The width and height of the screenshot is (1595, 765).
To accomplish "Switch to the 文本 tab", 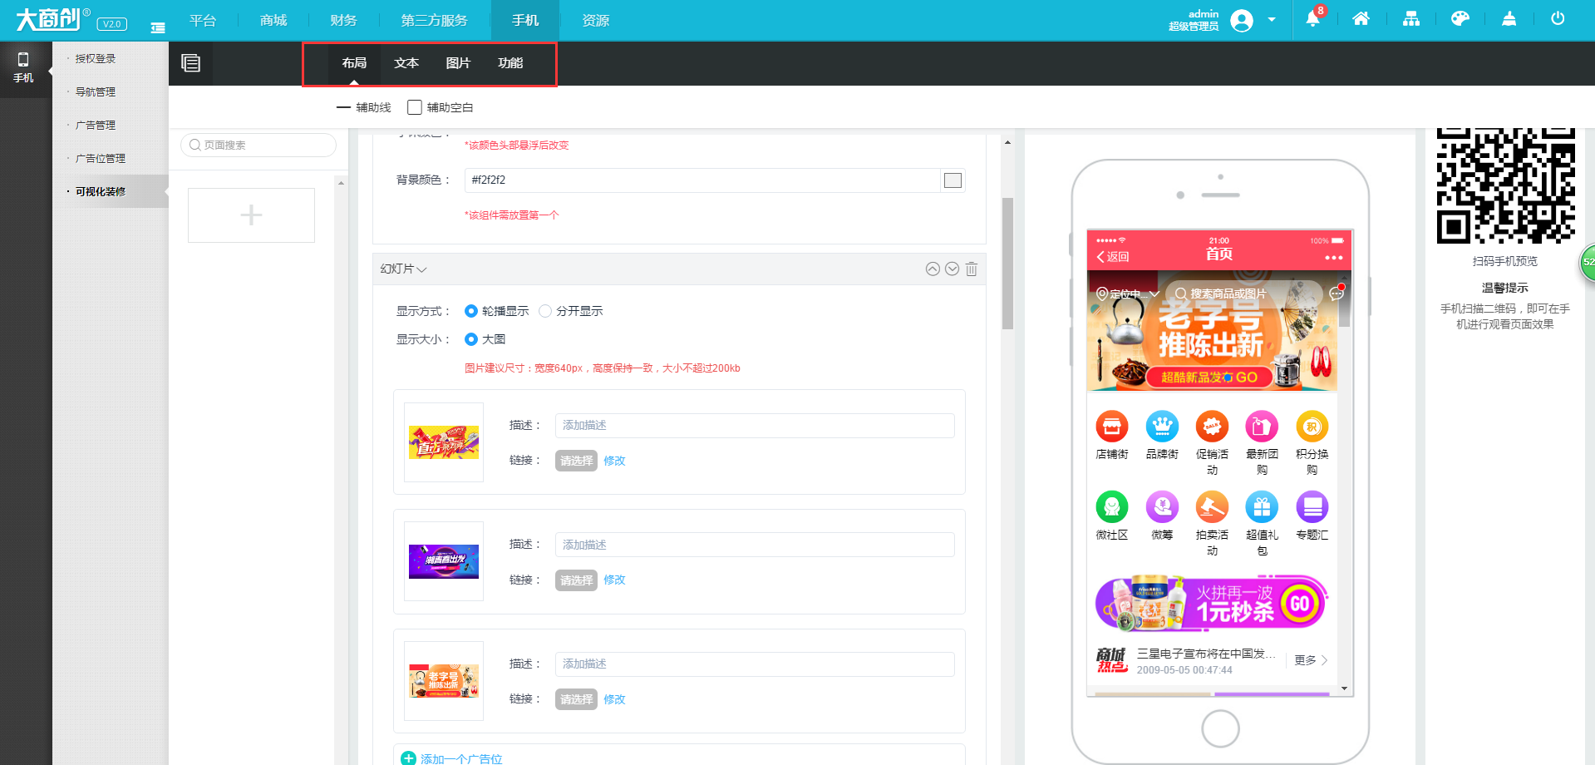I will tap(406, 63).
